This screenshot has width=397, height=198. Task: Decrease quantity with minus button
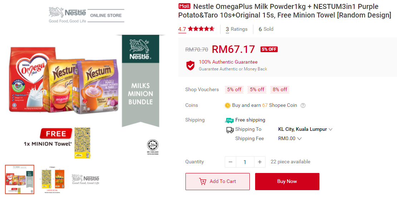point(230,162)
